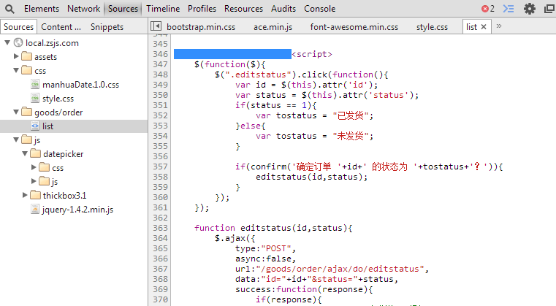Collapse the goods/order folder
556x306 pixels.
(x=16, y=112)
